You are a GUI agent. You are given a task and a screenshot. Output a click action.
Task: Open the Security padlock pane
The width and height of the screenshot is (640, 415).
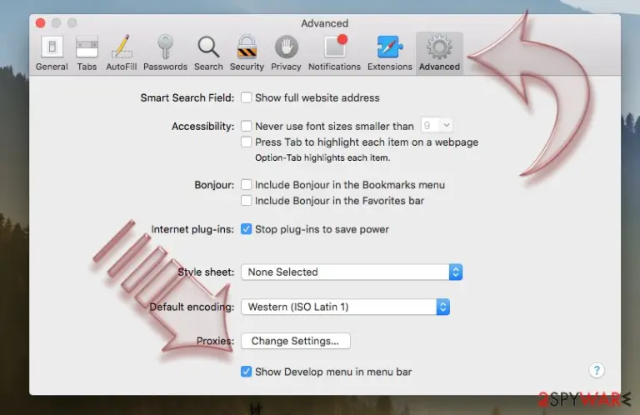coord(247,53)
